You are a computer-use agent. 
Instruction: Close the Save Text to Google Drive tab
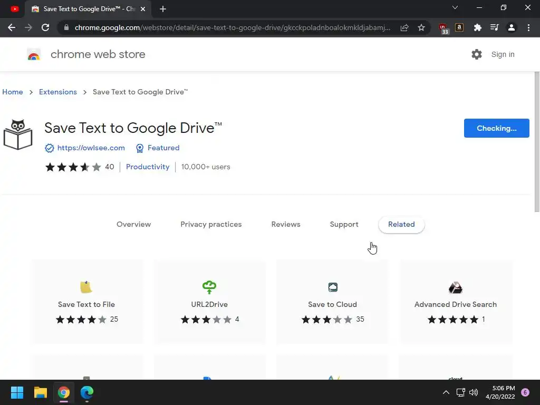(142, 9)
